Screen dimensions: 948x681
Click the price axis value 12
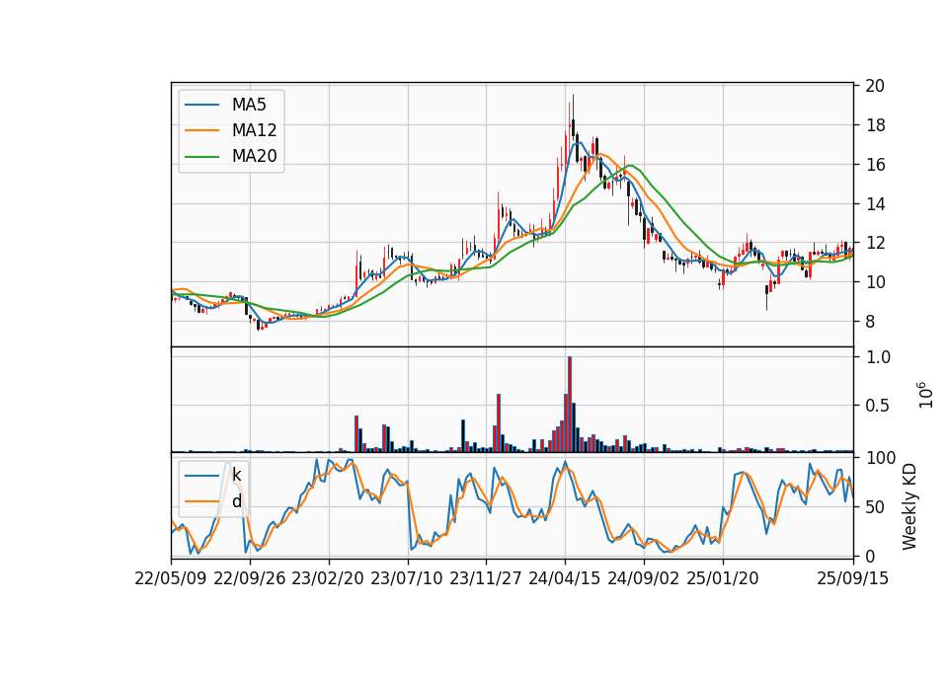(875, 243)
